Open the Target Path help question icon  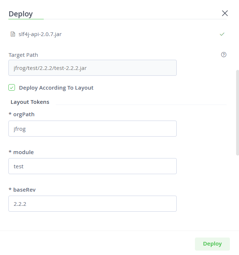click(224, 55)
